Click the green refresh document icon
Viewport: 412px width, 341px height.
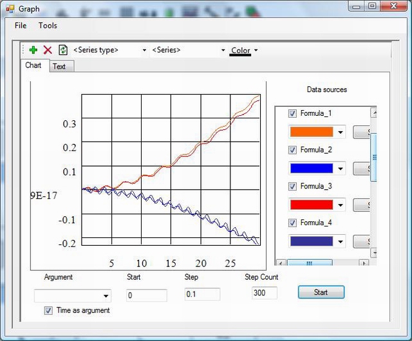click(63, 50)
